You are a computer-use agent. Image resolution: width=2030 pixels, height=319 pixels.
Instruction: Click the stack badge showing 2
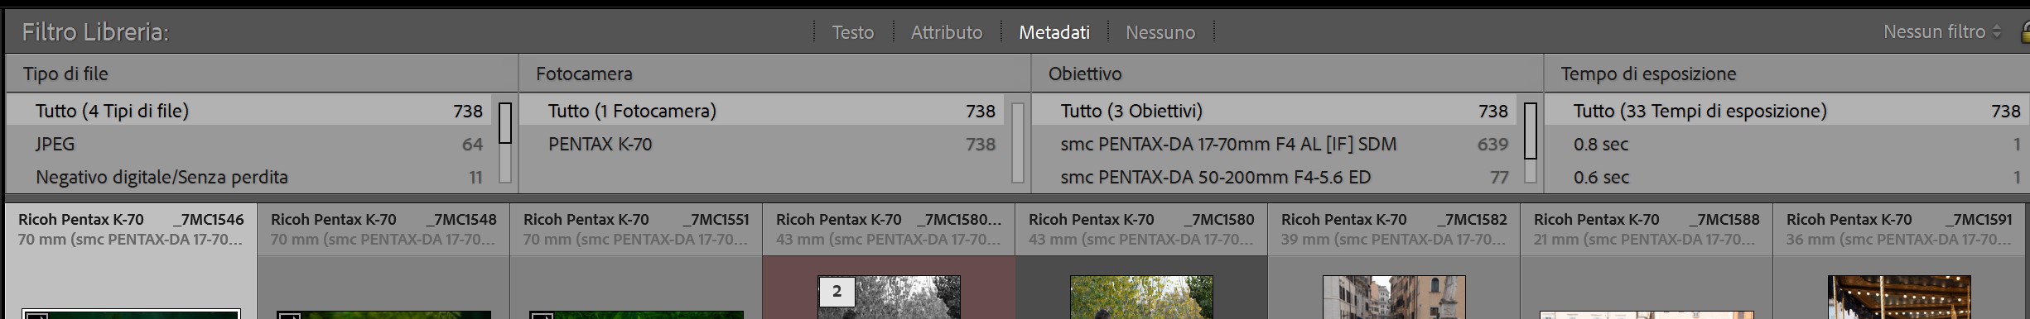click(837, 291)
